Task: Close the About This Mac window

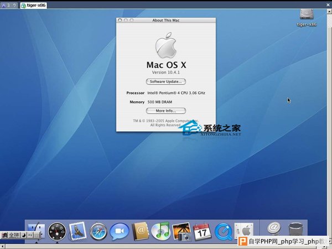Action: pyautogui.click(x=120, y=20)
